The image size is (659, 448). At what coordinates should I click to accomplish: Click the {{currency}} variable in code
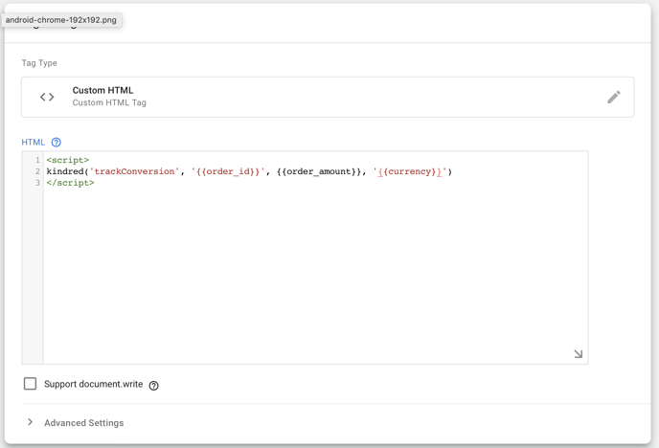(x=409, y=172)
